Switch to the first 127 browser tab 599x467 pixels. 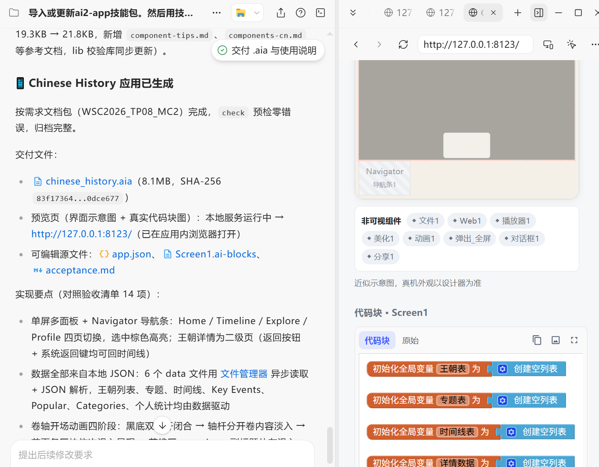[398, 13]
